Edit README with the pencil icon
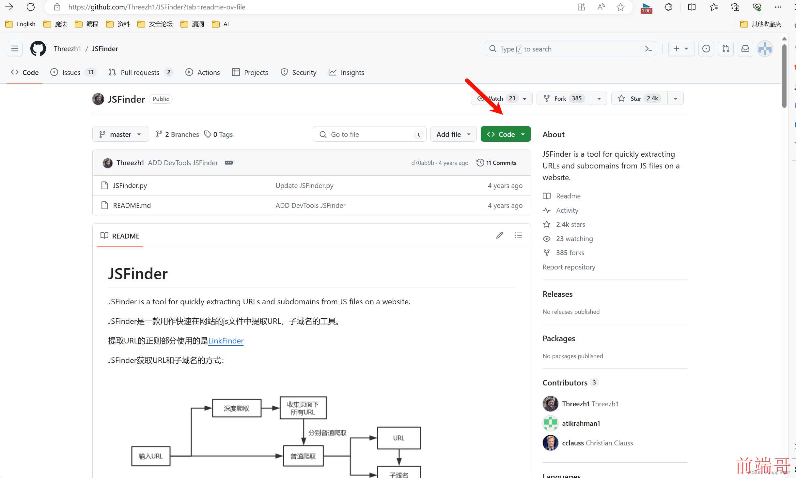The height and width of the screenshot is (478, 796). 500,235
